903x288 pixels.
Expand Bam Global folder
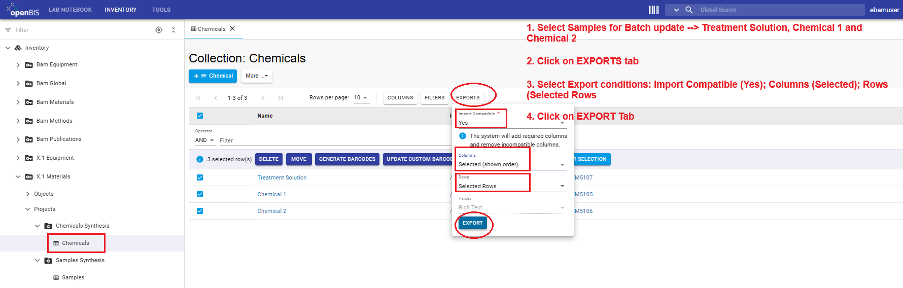coord(18,84)
